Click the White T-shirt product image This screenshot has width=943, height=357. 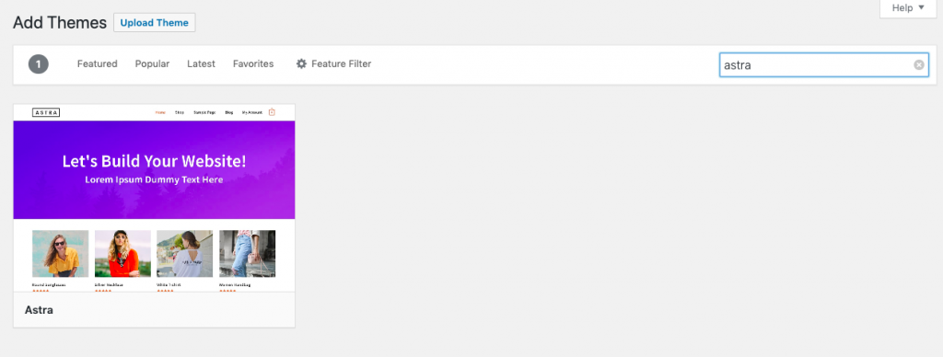(x=184, y=254)
